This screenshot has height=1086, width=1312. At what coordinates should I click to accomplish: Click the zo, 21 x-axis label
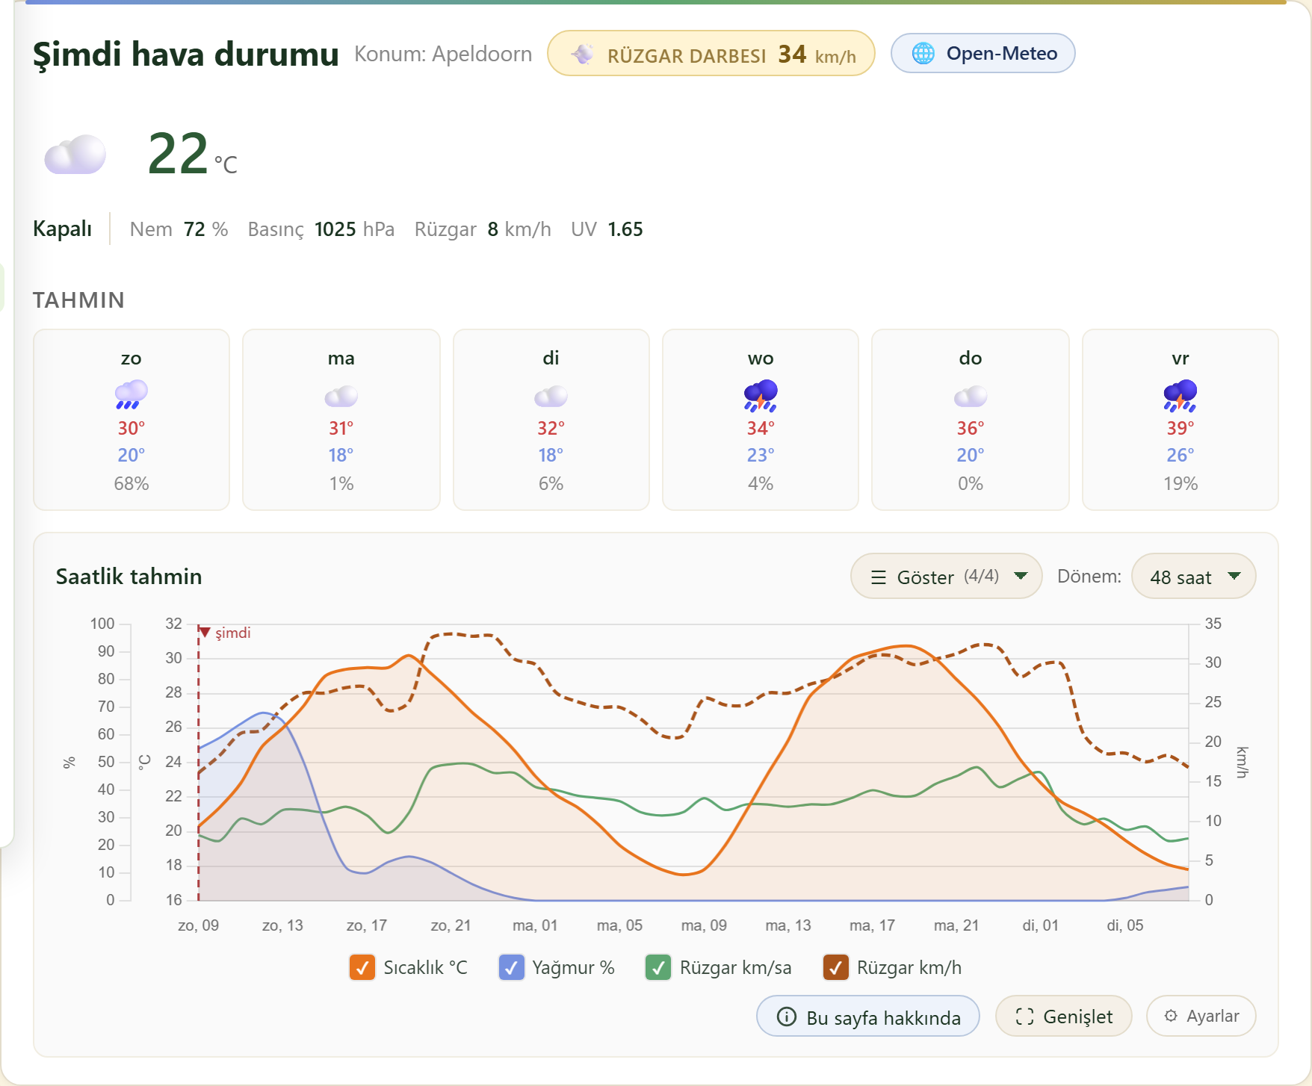tap(451, 925)
